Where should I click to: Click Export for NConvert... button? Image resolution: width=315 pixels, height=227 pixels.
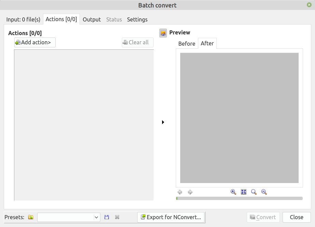(x=171, y=217)
